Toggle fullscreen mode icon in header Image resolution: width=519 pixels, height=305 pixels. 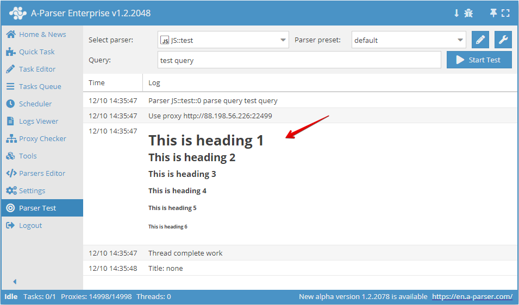click(505, 13)
